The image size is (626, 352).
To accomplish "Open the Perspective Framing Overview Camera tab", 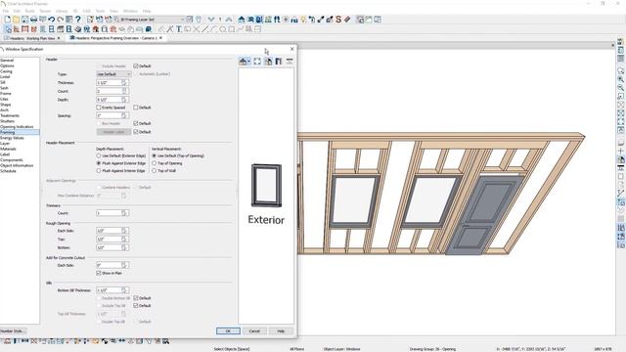I will pos(115,38).
